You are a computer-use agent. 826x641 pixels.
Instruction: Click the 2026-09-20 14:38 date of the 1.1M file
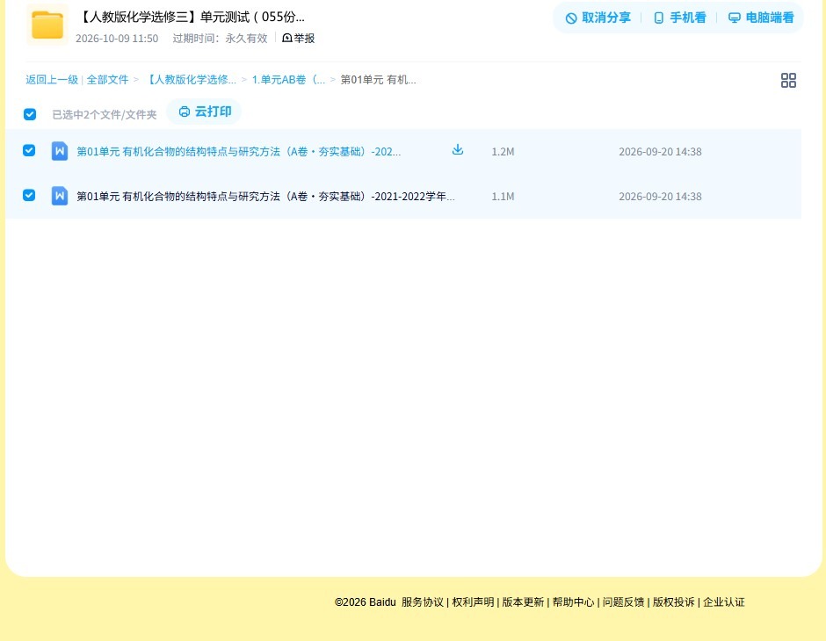[660, 197]
